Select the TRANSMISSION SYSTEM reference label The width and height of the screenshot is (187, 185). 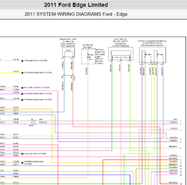(36, 61)
